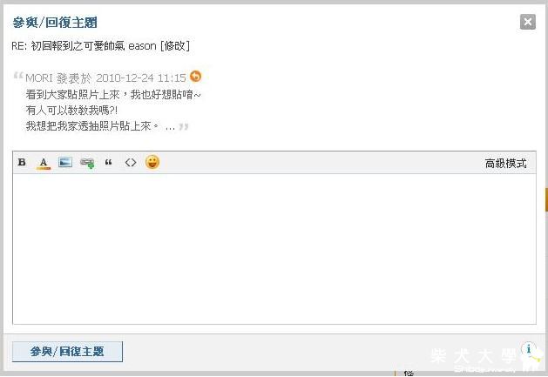Switch to 高級模式 advanced editor
This screenshot has width=548, height=377.
click(505, 163)
